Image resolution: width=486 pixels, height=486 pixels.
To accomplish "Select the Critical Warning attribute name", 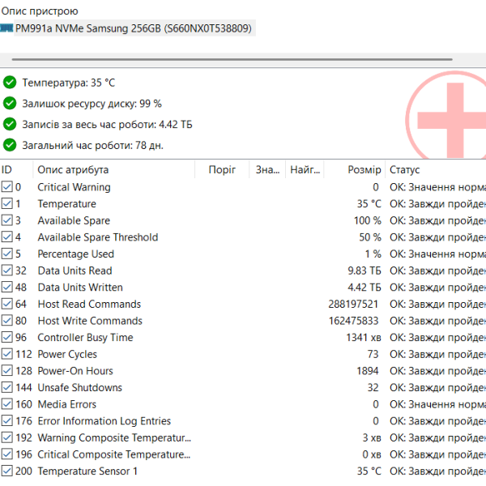I will click(74, 187).
